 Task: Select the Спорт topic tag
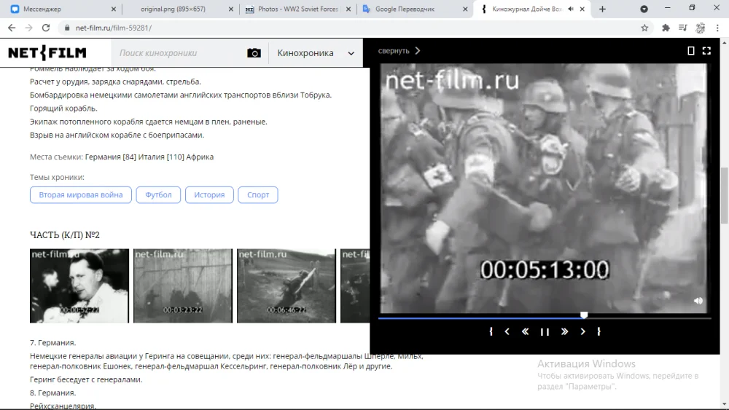click(258, 195)
